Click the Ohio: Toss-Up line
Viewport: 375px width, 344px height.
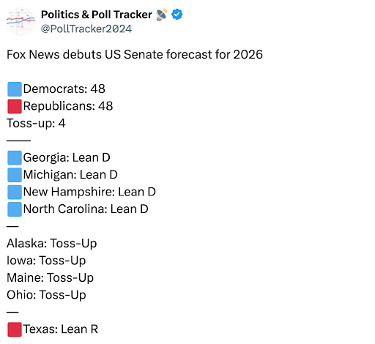pos(46,295)
